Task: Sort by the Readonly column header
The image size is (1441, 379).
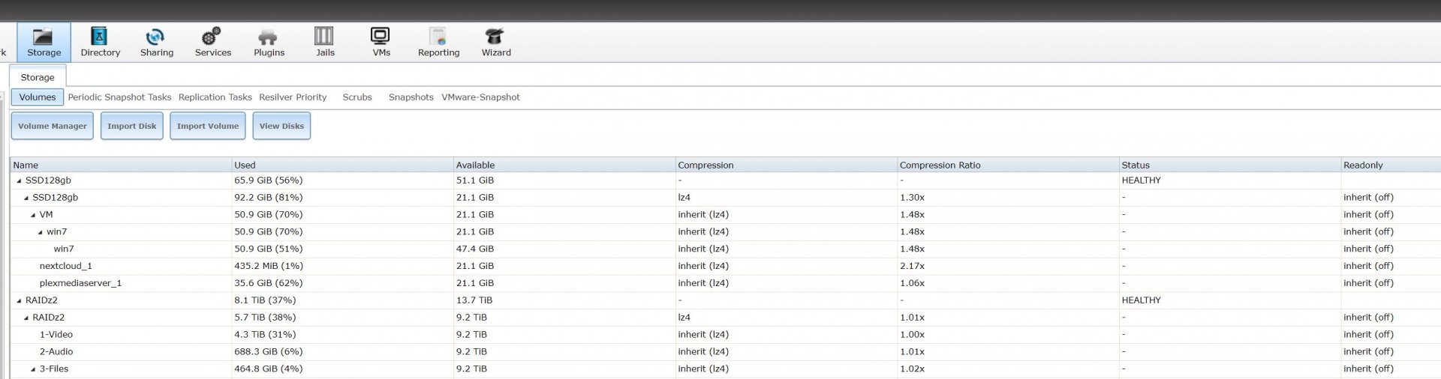Action: coord(1391,165)
